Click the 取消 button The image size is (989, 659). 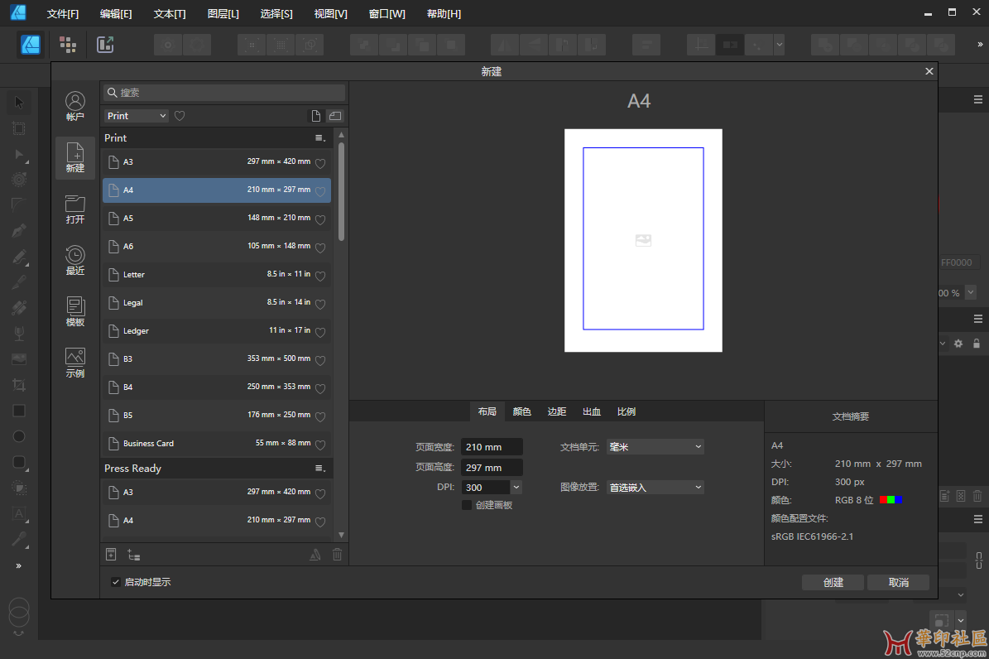pyautogui.click(x=898, y=583)
